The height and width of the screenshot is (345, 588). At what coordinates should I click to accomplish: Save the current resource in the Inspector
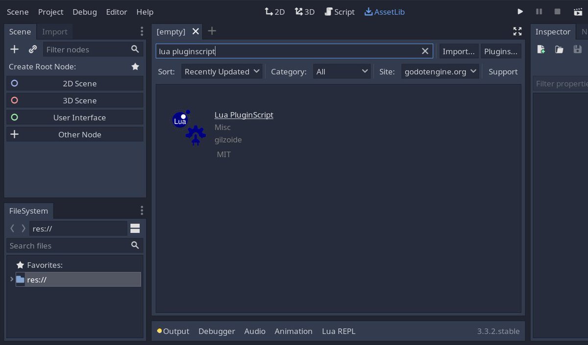click(578, 49)
